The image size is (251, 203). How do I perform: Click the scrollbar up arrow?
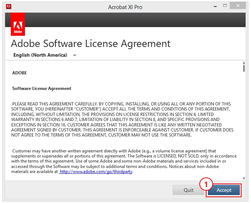tap(244, 62)
